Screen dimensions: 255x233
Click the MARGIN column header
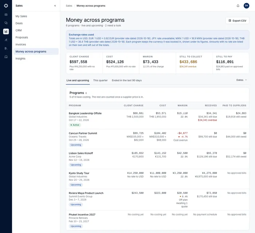183,106
